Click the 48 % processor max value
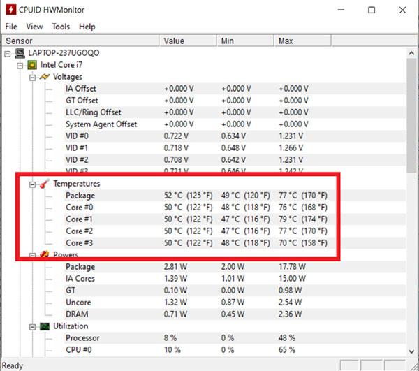 287,338
